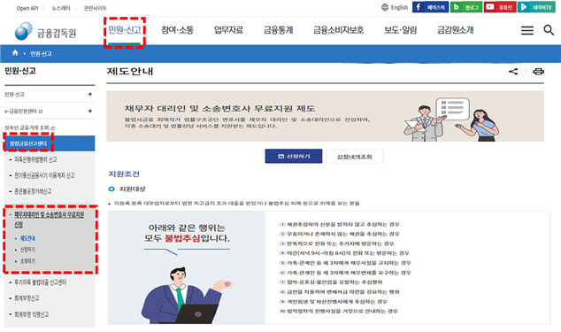Switch language with the English globe link

(x=395, y=7)
